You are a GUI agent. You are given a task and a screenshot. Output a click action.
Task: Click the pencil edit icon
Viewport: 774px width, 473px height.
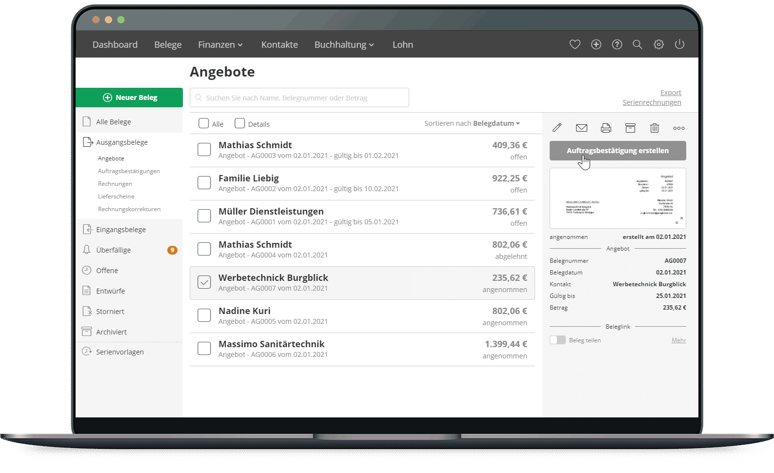[557, 128]
